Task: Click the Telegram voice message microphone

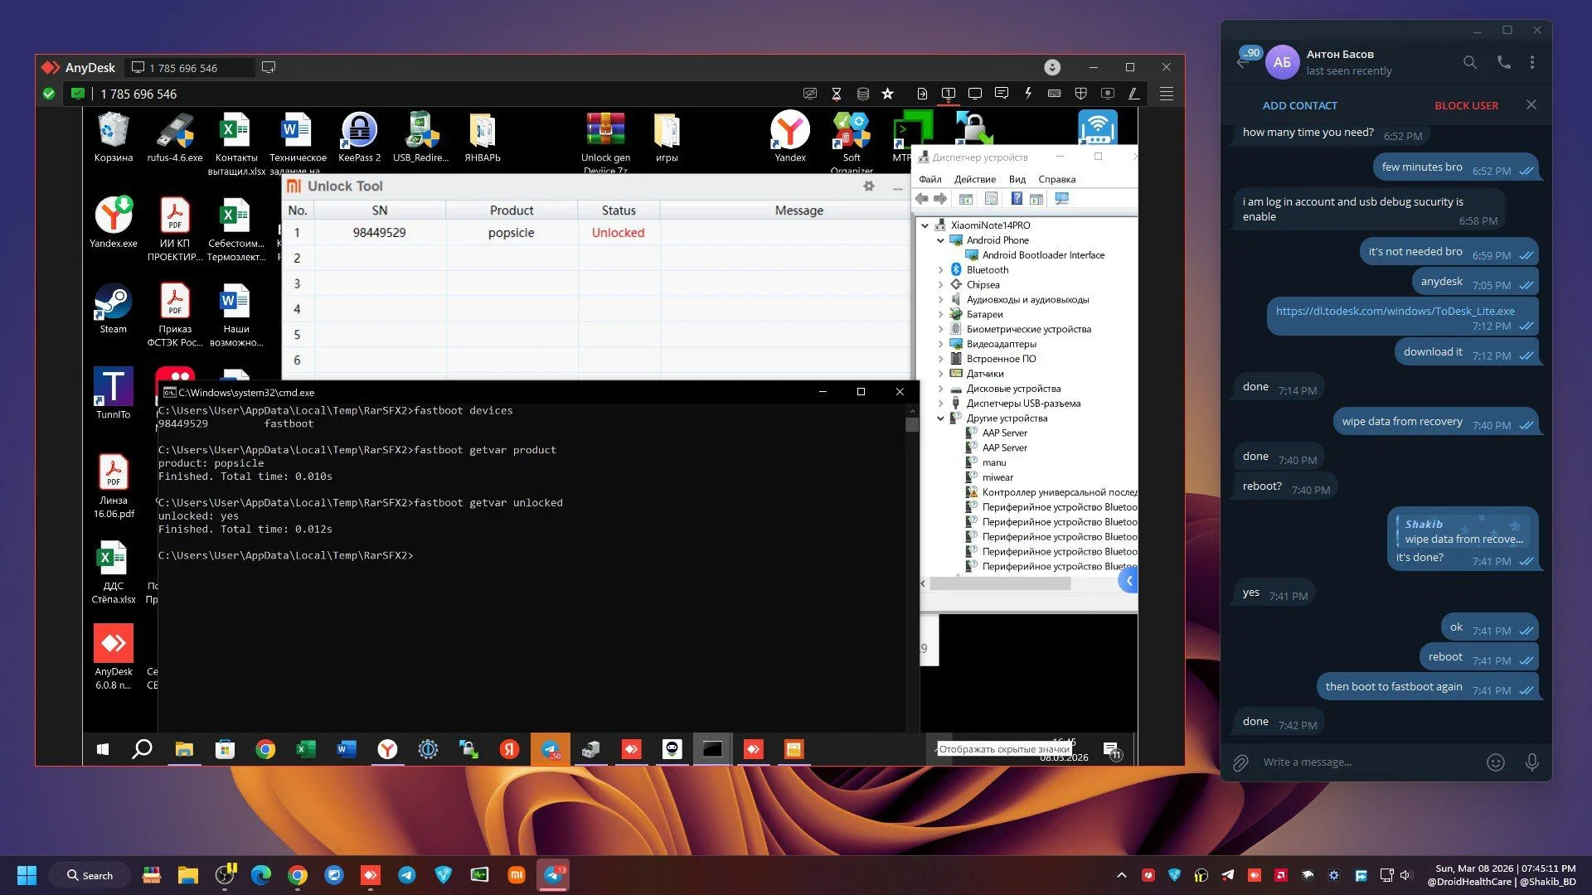Action: click(1532, 762)
